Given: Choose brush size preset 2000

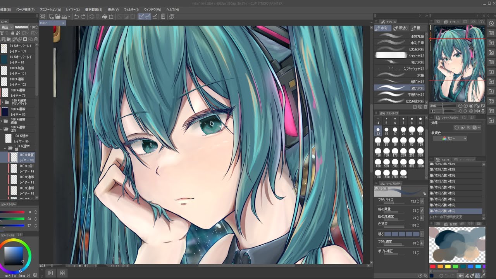Looking at the screenshot, I should click(x=403, y=174).
